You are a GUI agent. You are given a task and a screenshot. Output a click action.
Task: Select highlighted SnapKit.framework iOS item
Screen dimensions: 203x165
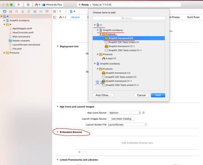click(x=129, y=38)
